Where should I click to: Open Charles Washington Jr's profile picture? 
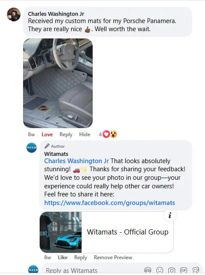(14, 15)
